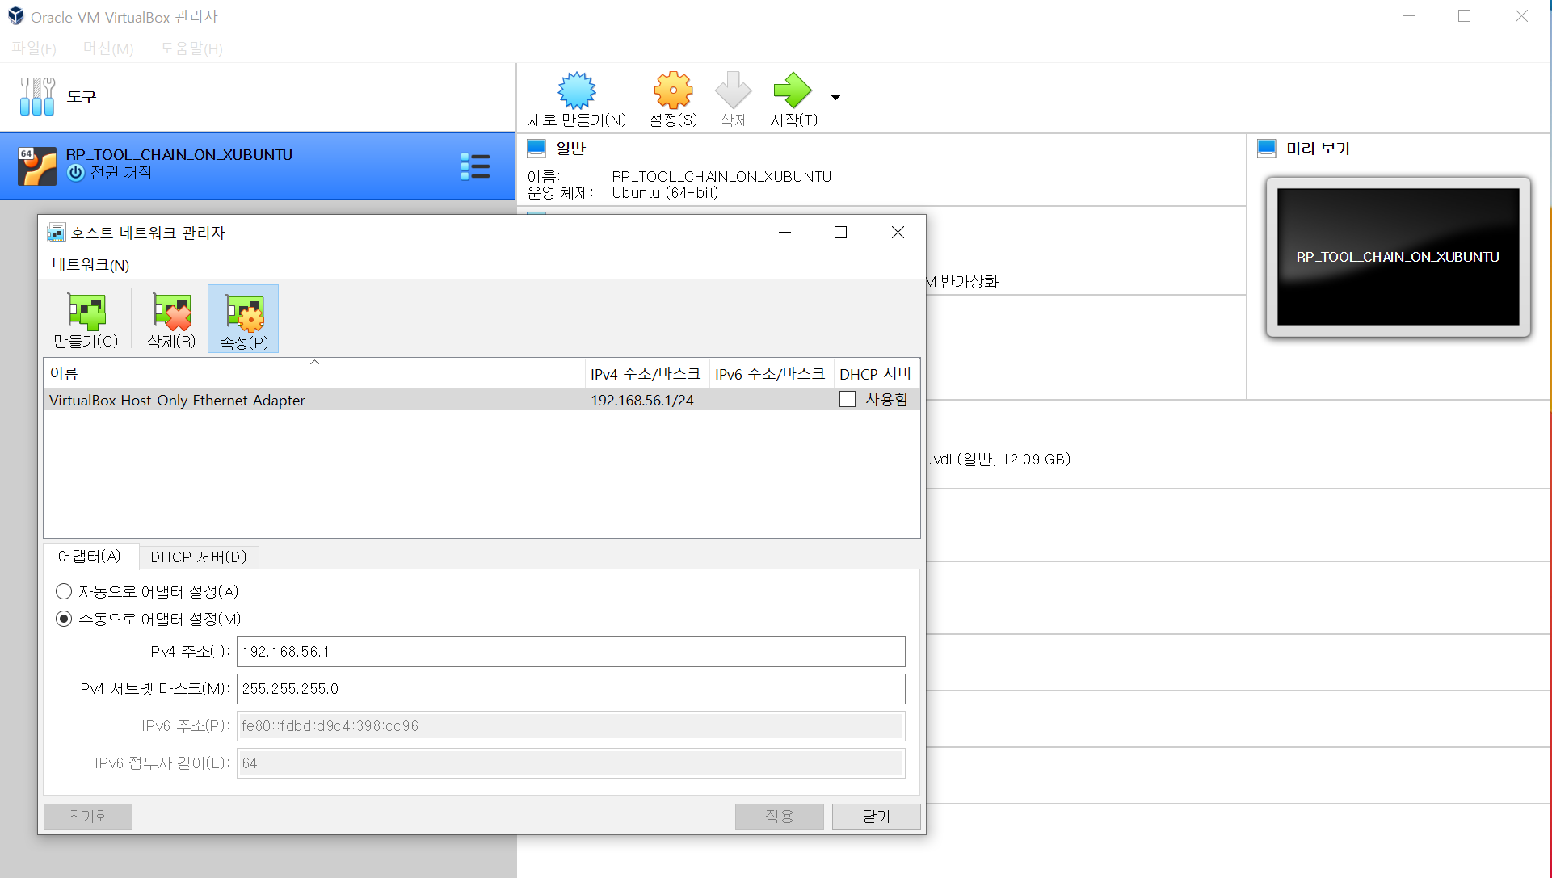Click the General (일반) section icon
1552x878 pixels.
(536, 149)
